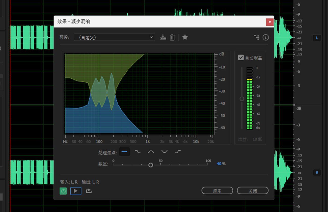Click the 10k frequency label
This screenshot has height=212, width=328.
196,142
